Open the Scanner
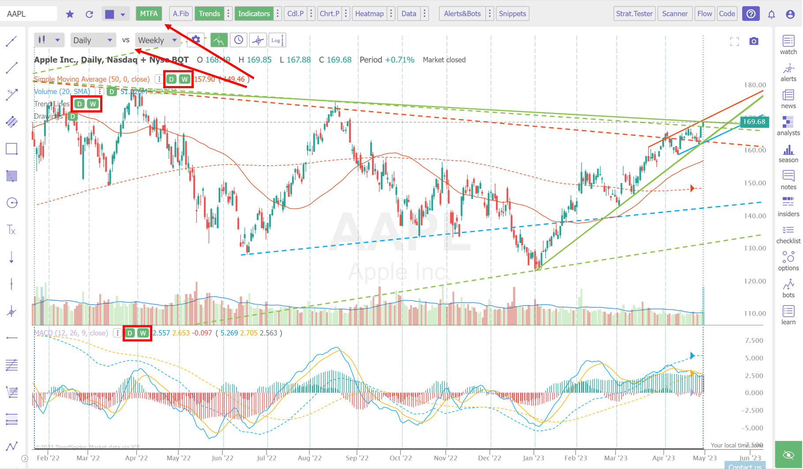 point(675,14)
